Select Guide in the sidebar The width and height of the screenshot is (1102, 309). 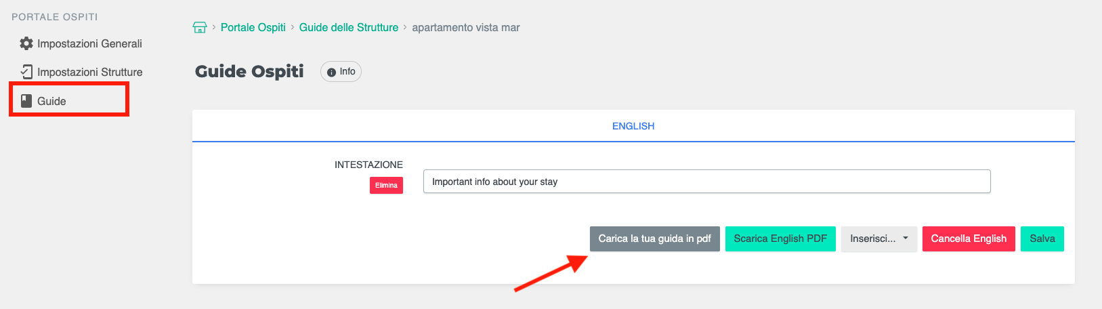[x=51, y=101]
